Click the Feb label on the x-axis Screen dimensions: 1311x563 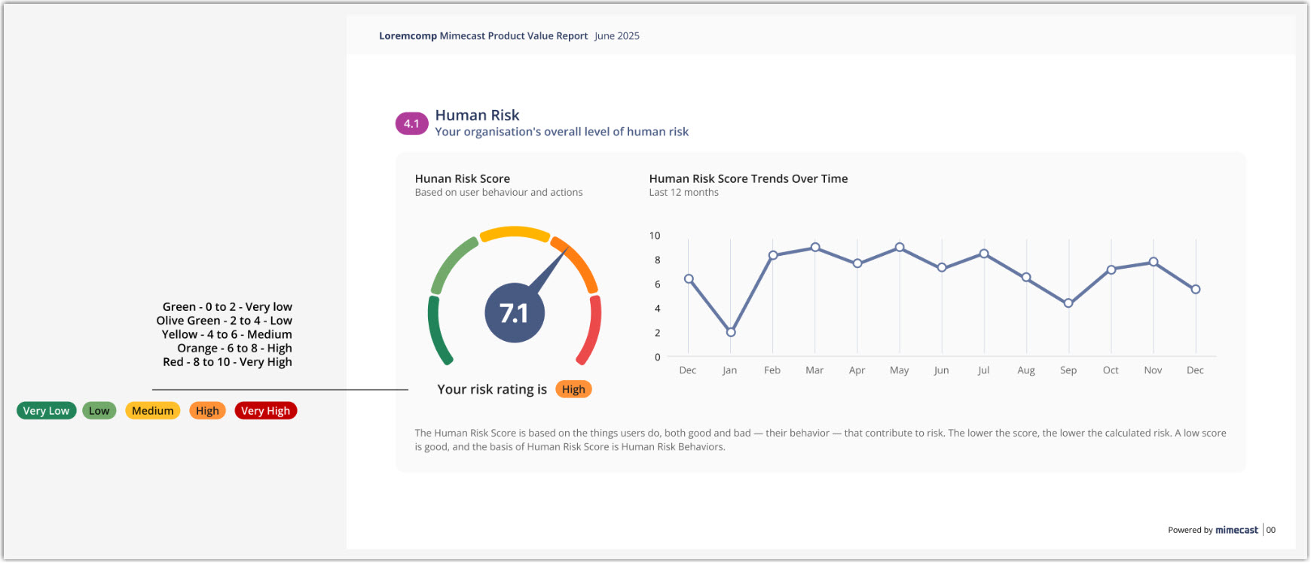click(772, 370)
